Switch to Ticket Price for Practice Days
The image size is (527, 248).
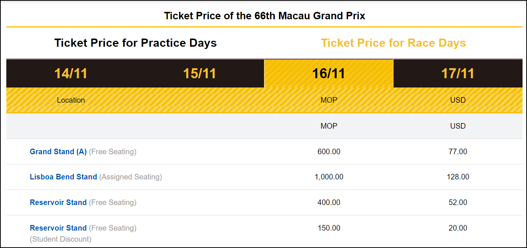pos(135,43)
